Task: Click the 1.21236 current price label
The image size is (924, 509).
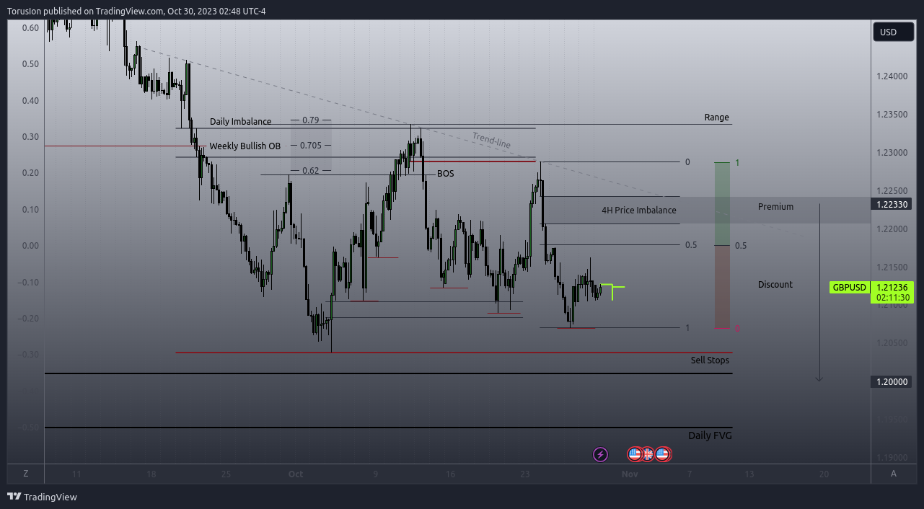Action: click(x=892, y=287)
